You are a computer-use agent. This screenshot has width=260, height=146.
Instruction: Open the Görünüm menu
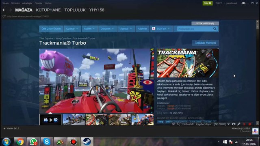tap(15, 3)
